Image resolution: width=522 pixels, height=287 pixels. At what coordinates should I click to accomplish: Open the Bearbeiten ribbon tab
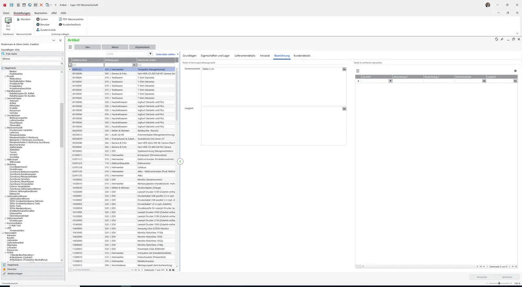tap(41, 13)
